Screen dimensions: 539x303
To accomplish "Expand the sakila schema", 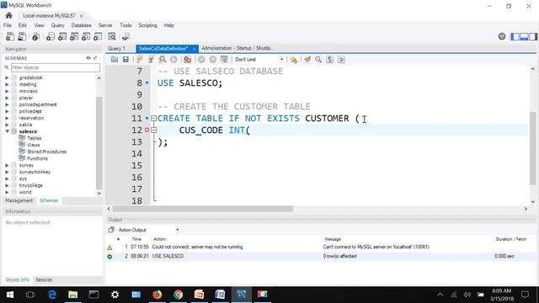I will 7,125.
